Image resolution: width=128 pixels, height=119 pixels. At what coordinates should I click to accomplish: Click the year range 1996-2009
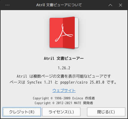63,98
